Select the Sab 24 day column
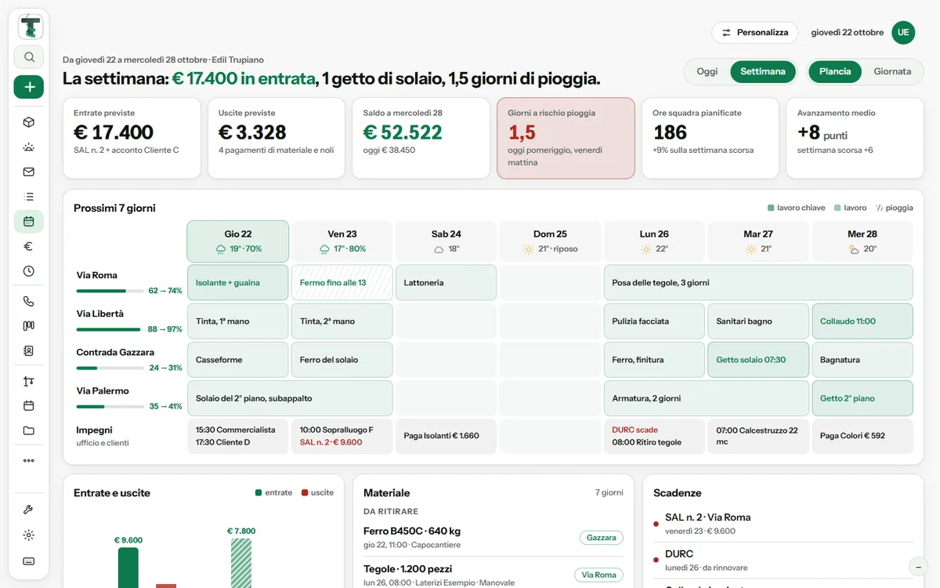 tap(446, 241)
